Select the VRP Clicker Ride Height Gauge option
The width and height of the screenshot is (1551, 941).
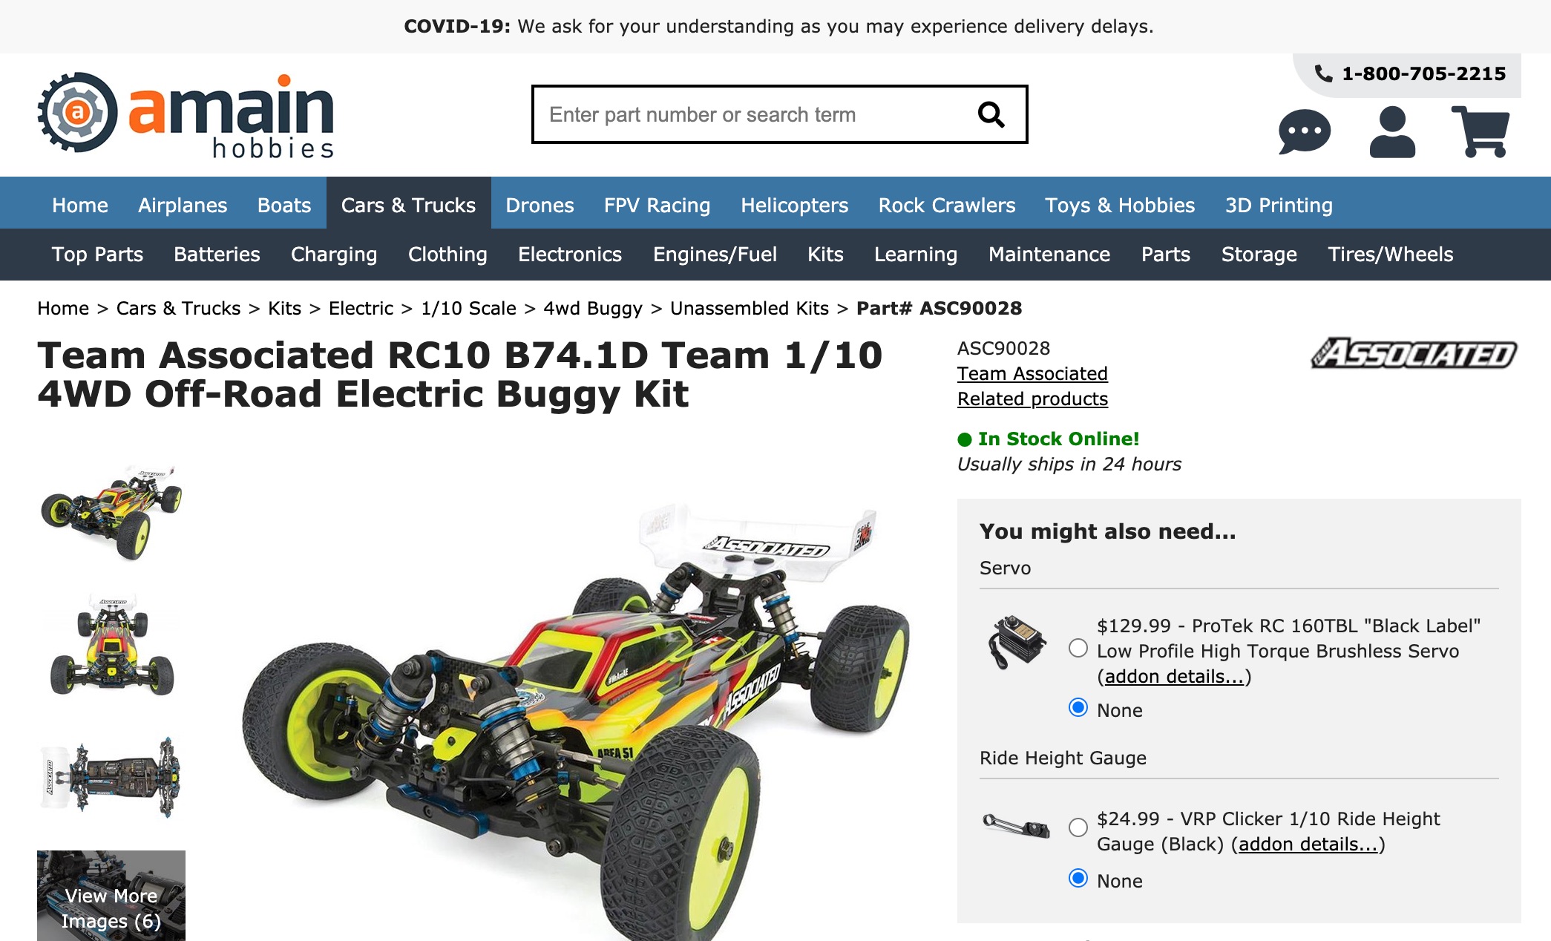point(1078,827)
